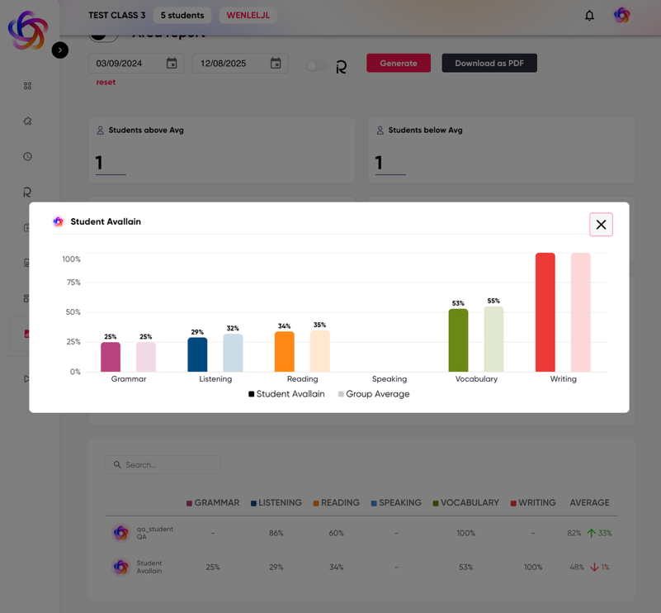The height and width of the screenshot is (613, 661).
Task: Click the 12/08/2025 end date field
Action: click(x=240, y=64)
